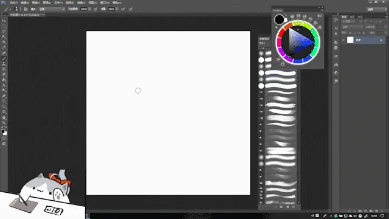Toggle Quick Mask mode button below color swatches

4,139
